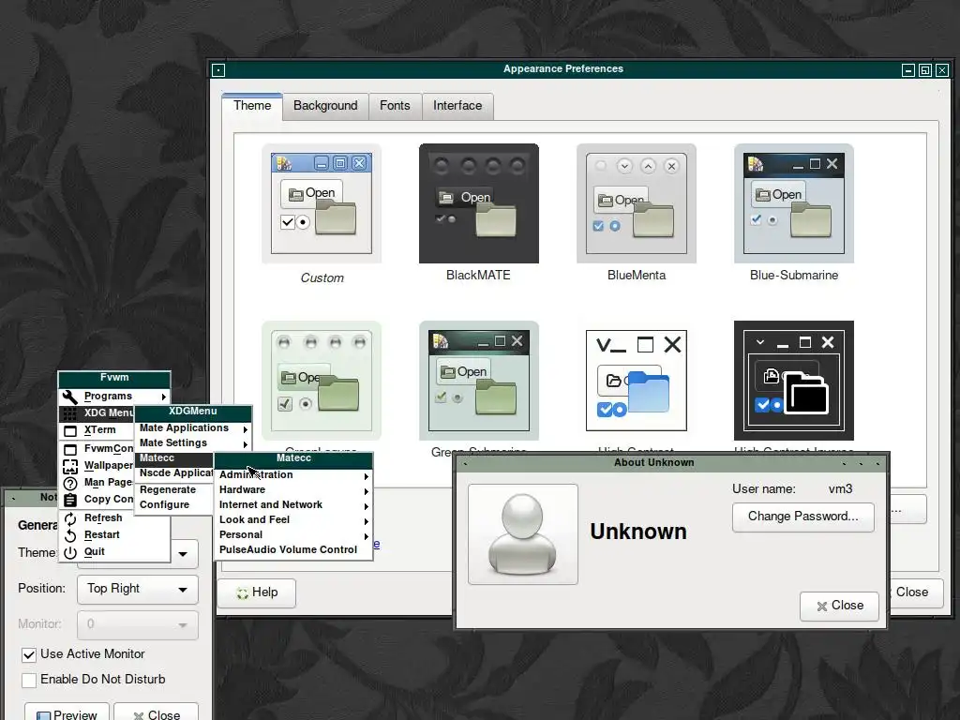Select the High Contrast Inverse theme thumbnail

794,381
